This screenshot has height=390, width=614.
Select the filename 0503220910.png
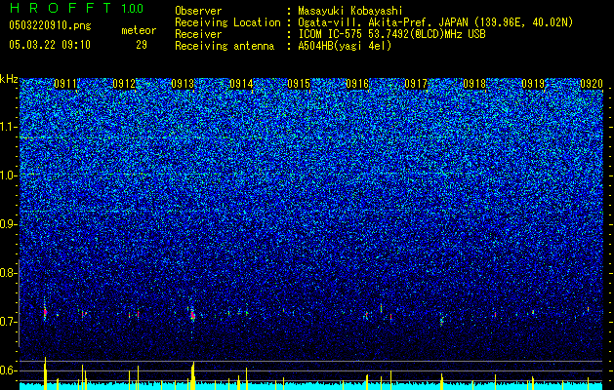(50, 25)
